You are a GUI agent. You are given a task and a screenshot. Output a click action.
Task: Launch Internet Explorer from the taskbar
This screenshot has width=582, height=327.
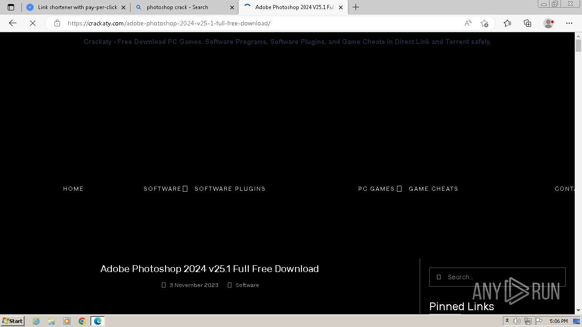36,321
